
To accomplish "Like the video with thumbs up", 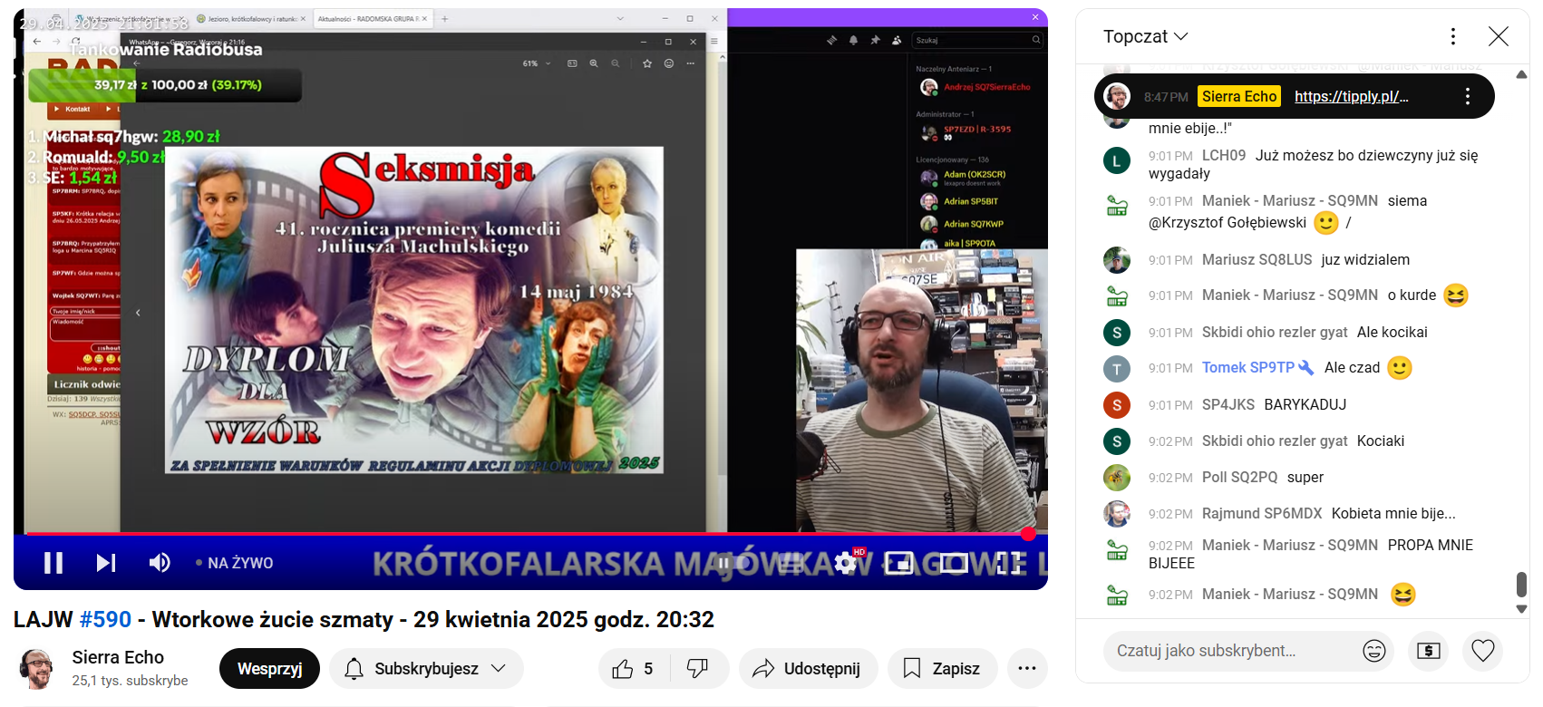I will [634, 669].
